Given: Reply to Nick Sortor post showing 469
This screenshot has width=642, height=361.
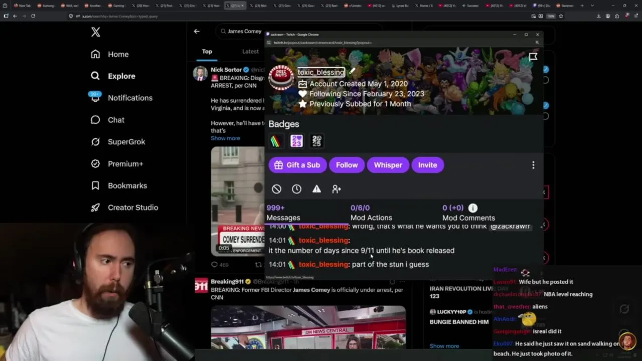Looking at the screenshot, I should click(219, 265).
